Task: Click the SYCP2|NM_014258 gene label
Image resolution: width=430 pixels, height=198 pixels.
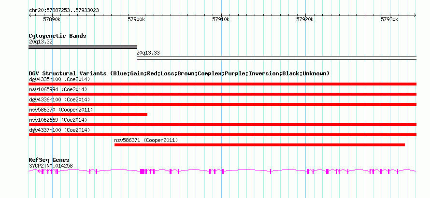Action: point(51,166)
